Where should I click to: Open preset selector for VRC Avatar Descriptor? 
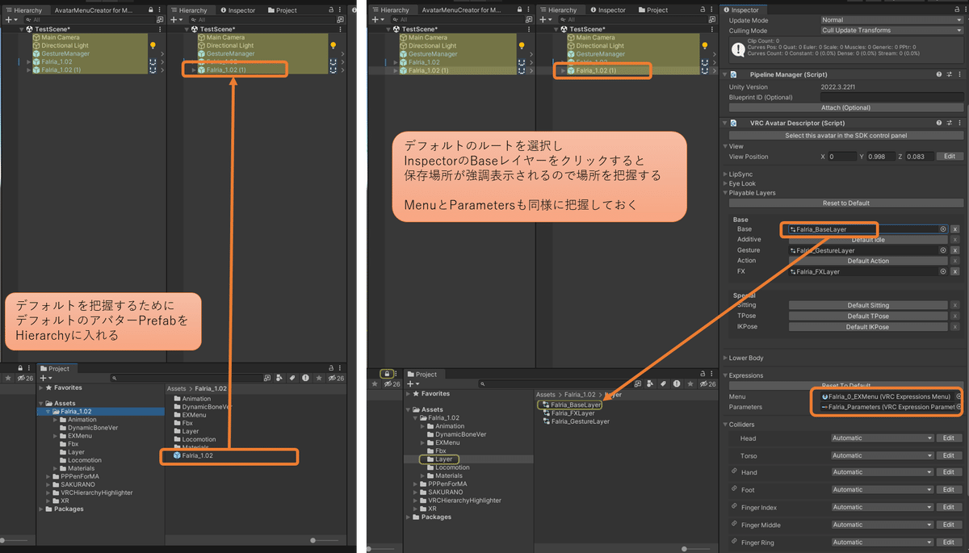(949, 123)
